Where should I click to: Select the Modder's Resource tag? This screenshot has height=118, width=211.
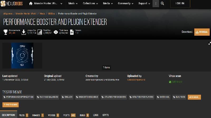point(87,97)
